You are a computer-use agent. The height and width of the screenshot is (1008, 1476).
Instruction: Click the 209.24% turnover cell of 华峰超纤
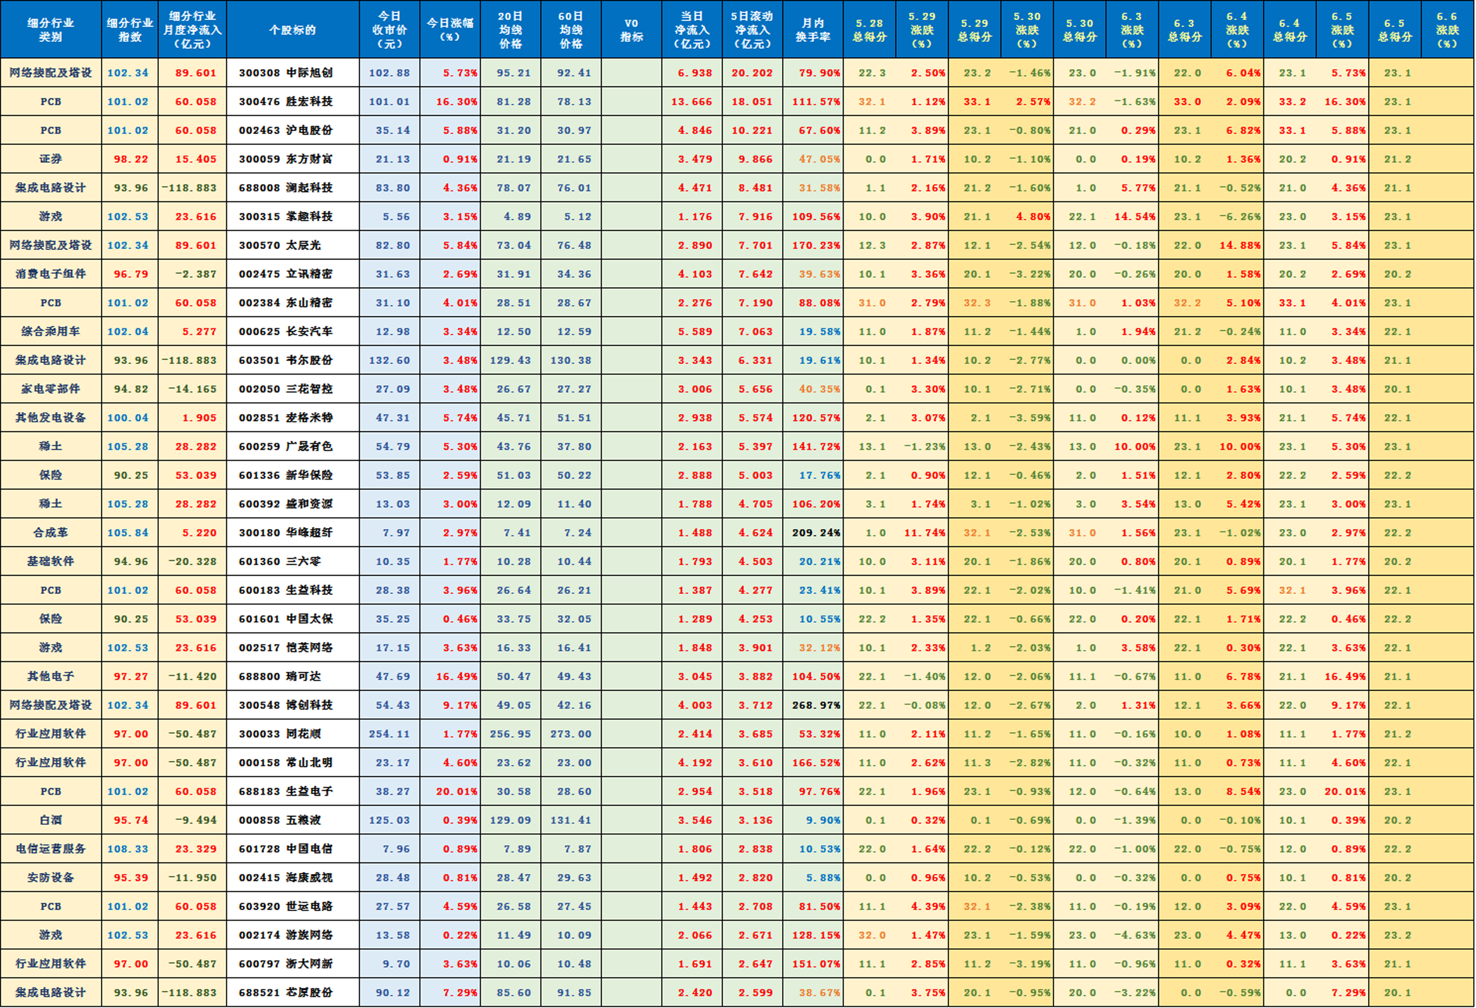pyautogui.click(x=815, y=532)
